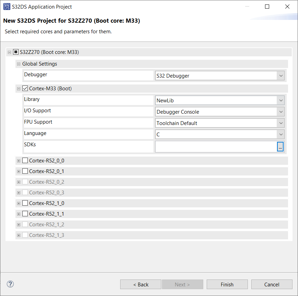Toggle the S32Z270 master checkbox

pos(15,52)
